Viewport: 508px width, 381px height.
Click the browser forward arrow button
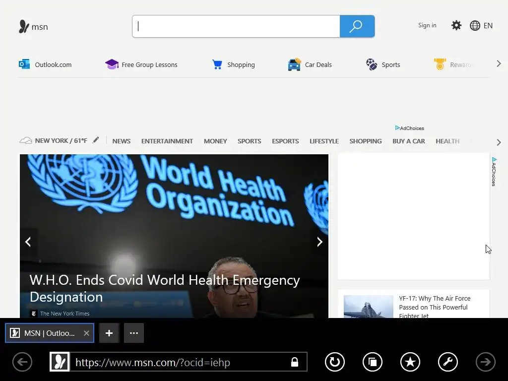[486, 362]
